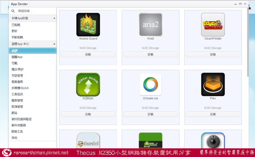Click the "NZBGet" app name
Screen dimensions: 255x157
point(88,98)
